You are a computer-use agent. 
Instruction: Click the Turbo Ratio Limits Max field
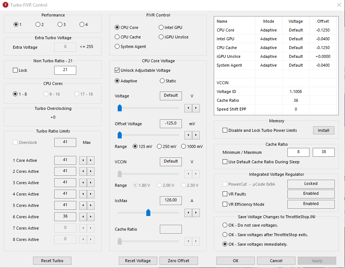[65, 142]
